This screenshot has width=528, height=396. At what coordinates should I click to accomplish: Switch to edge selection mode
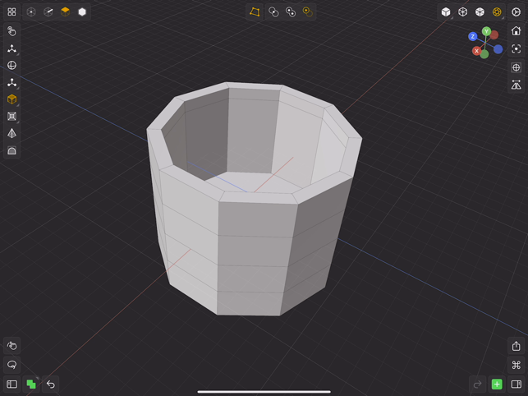[48, 12]
